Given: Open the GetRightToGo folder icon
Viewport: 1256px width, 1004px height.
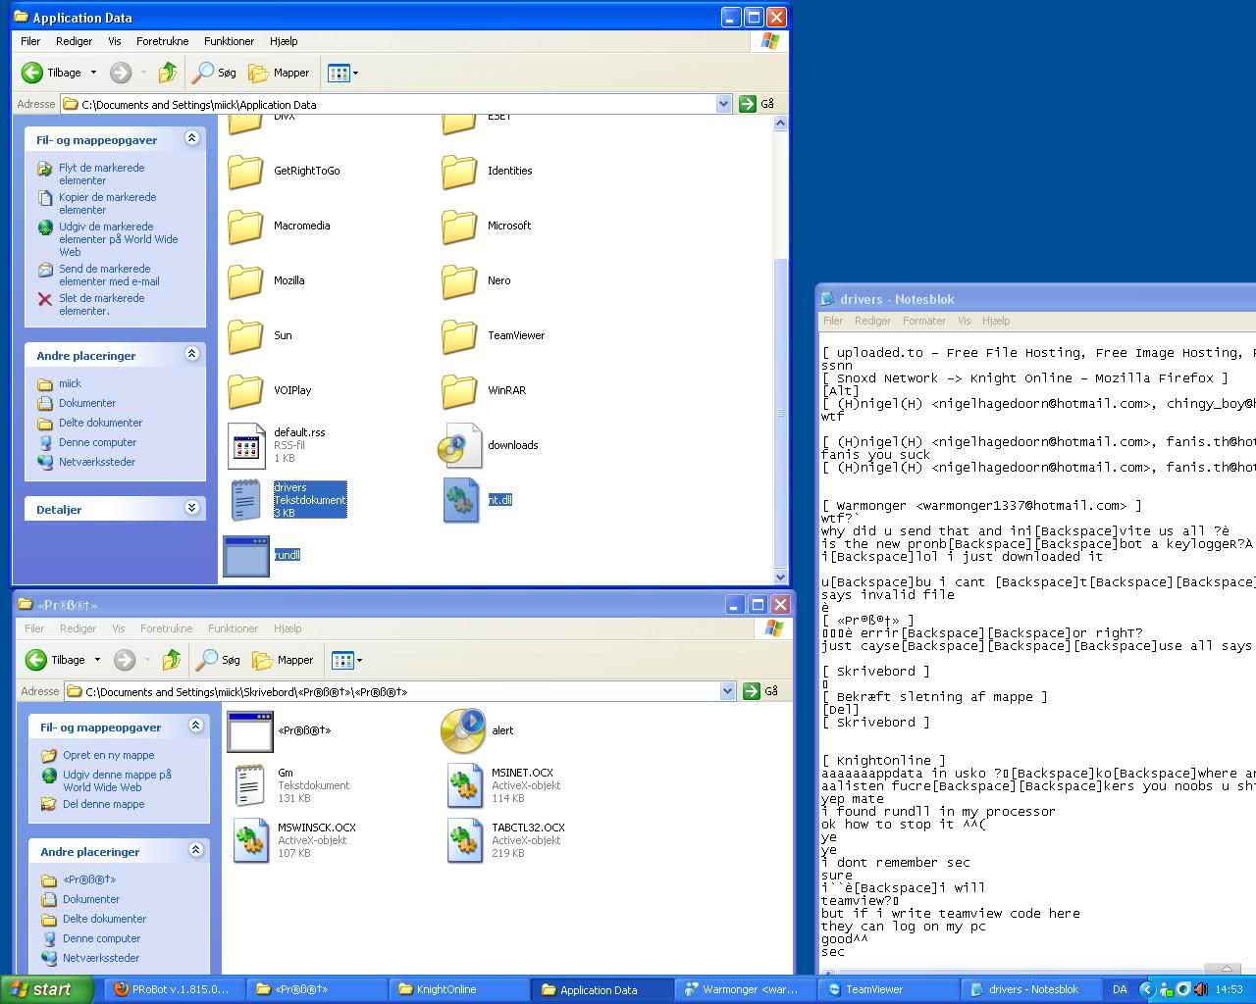Looking at the screenshot, I should [x=245, y=171].
